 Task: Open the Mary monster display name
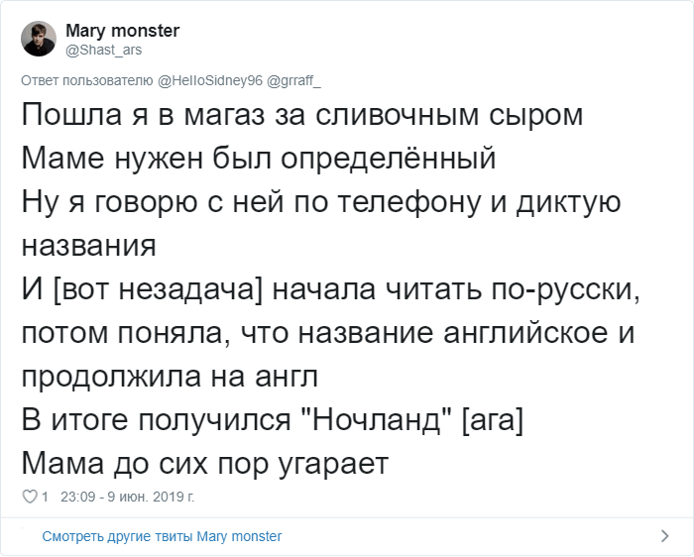click(123, 31)
